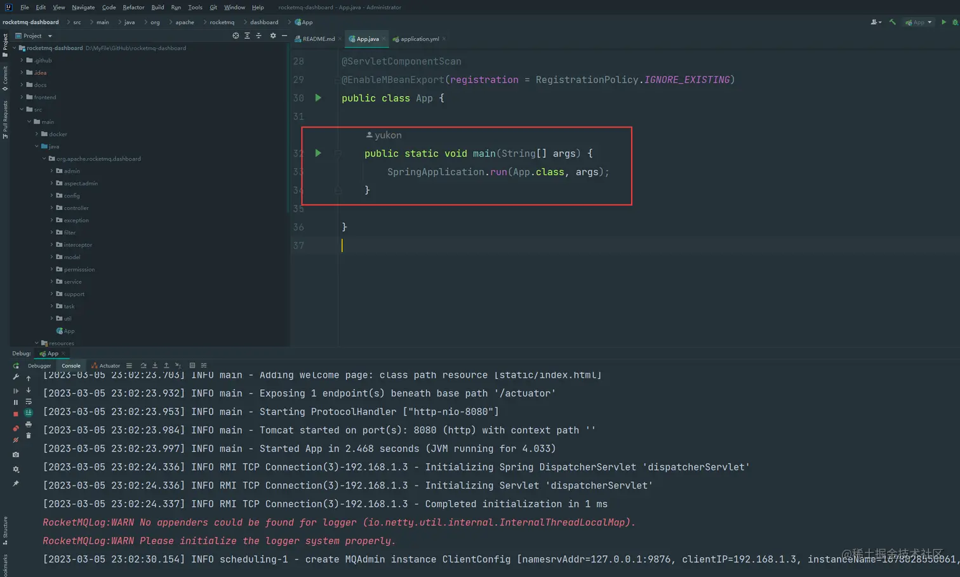Run the App class from gutter
The width and height of the screenshot is (960, 577).
(x=318, y=98)
